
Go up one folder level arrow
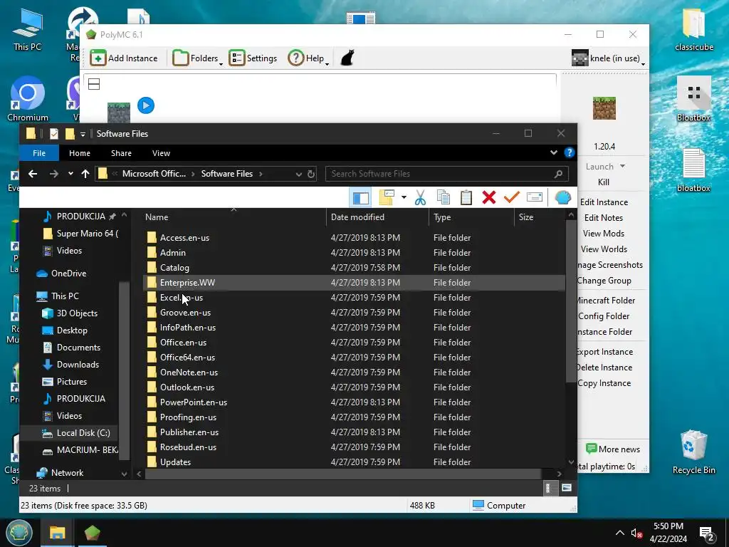click(x=85, y=174)
